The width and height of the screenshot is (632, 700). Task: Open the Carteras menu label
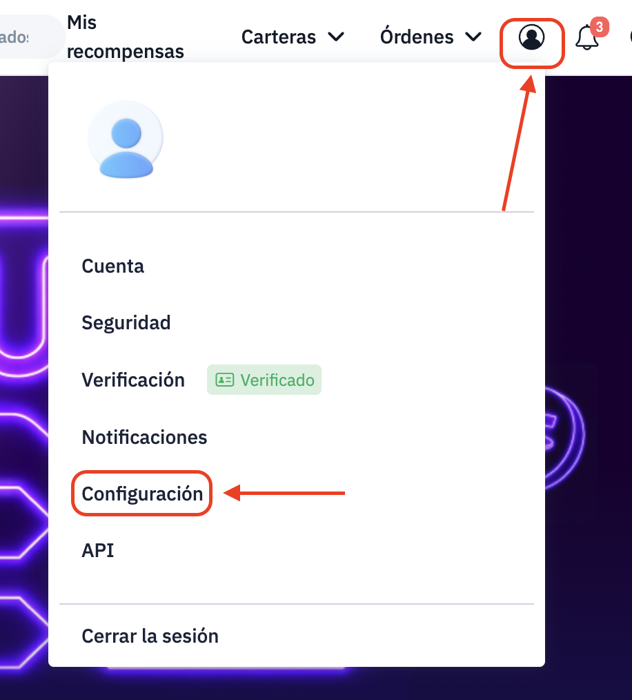279,37
